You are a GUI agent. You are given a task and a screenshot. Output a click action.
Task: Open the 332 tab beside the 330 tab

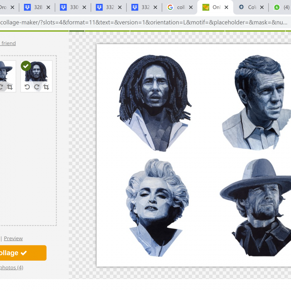[109, 7]
